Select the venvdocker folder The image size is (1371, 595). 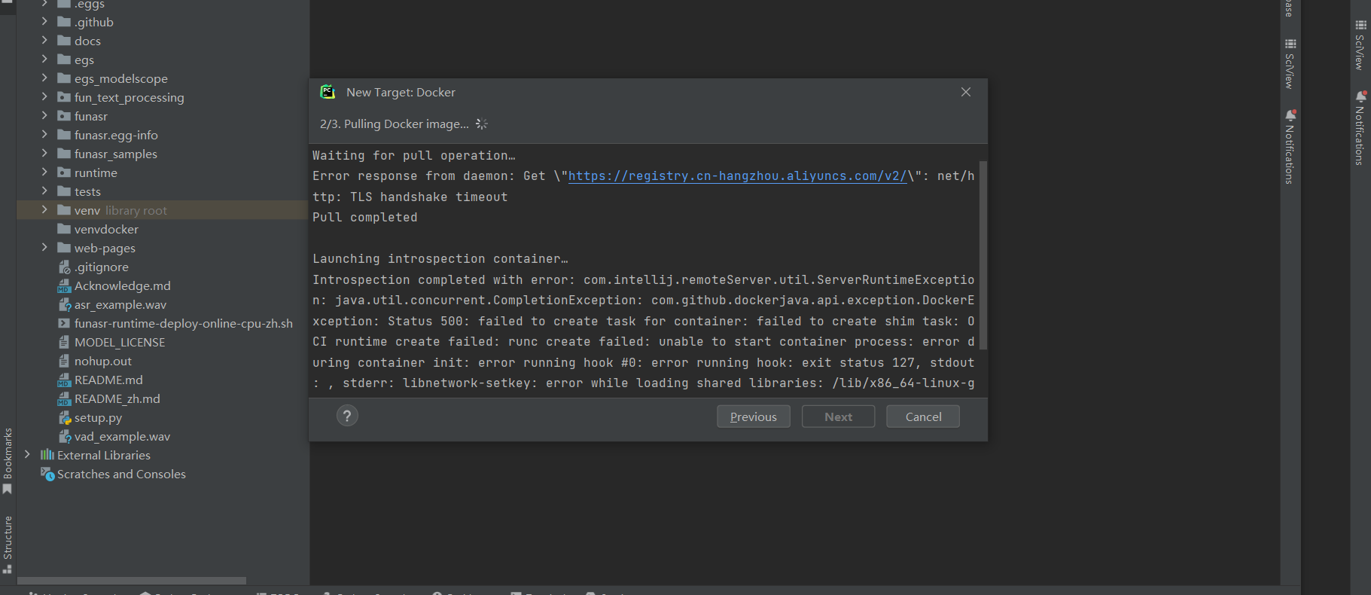click(106, 229)
